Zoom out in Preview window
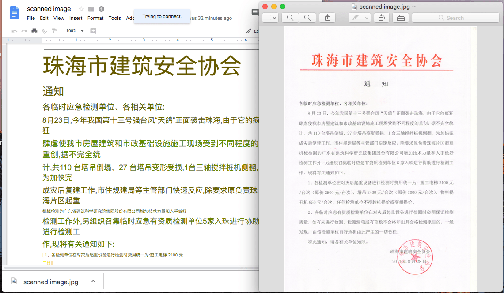The image size is (504, 293). tap(290, 18)
